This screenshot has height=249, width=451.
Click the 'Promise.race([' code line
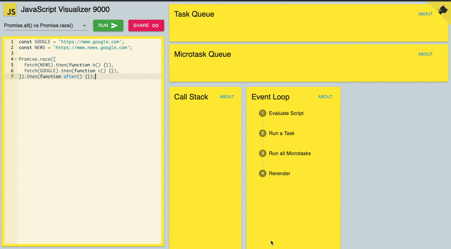pos(38,59)
